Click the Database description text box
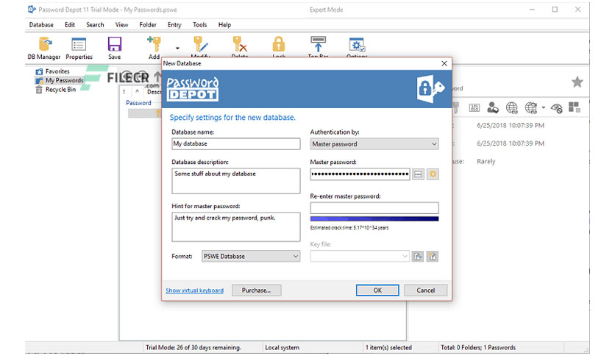The image size is (615, 356). [x=235, y=181]
